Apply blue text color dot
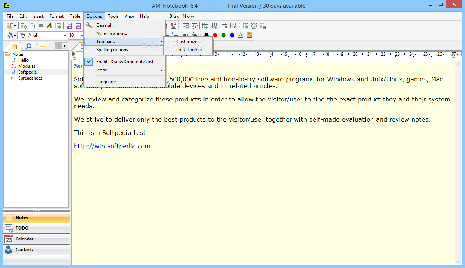 coord(232,35)
